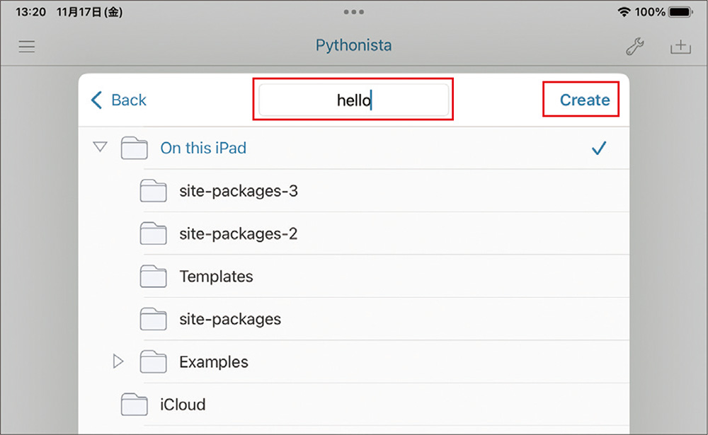Expand the Examples folder
The image size is (708, 435).
[118, 361]
